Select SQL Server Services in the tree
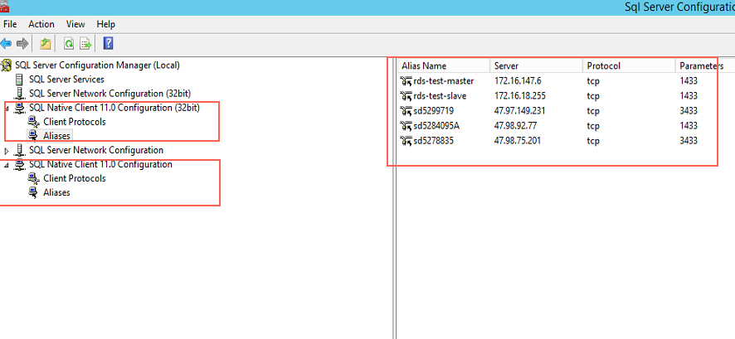This screenshot has height=339, width=735. click(66, 80)
